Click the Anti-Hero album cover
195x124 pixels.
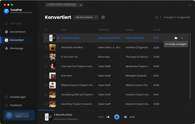[x=52, y=76]
